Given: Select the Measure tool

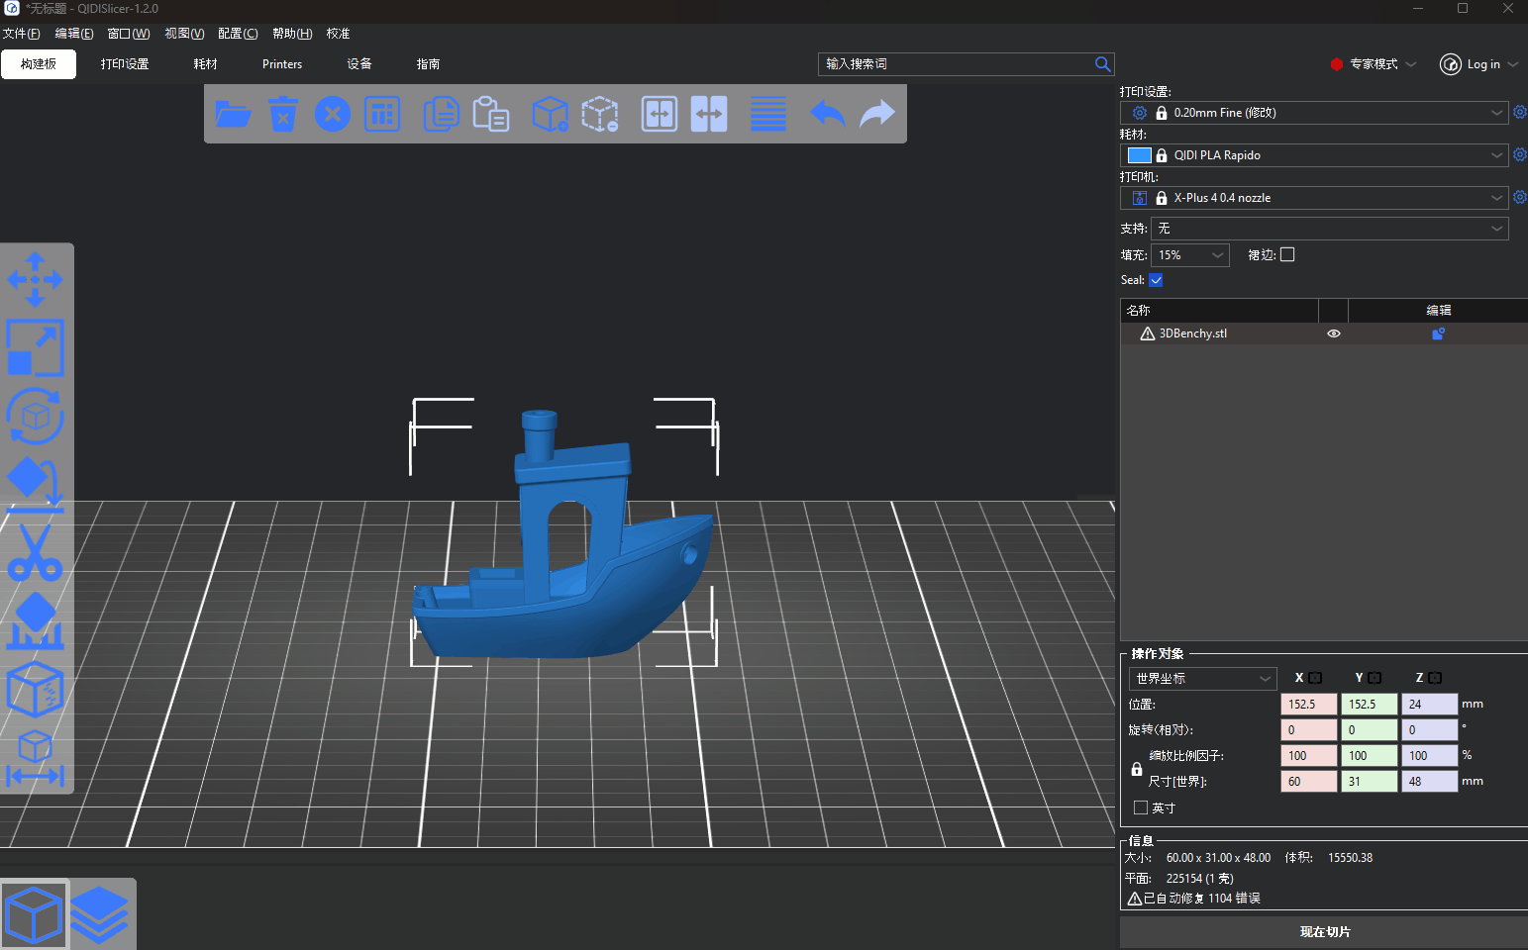Looking at the screenshot, I should point(36,758).
